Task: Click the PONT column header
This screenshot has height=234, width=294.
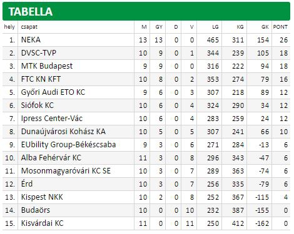Action: pyautogui.click(x=280, y=27)
